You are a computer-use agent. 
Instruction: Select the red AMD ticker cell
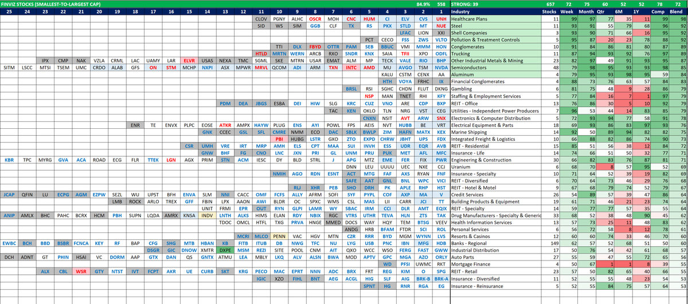tap(369, 68)
